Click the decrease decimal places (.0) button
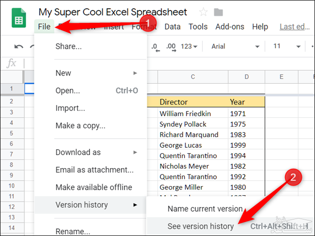This screenshot has height=236, width=315. (156, 47)
